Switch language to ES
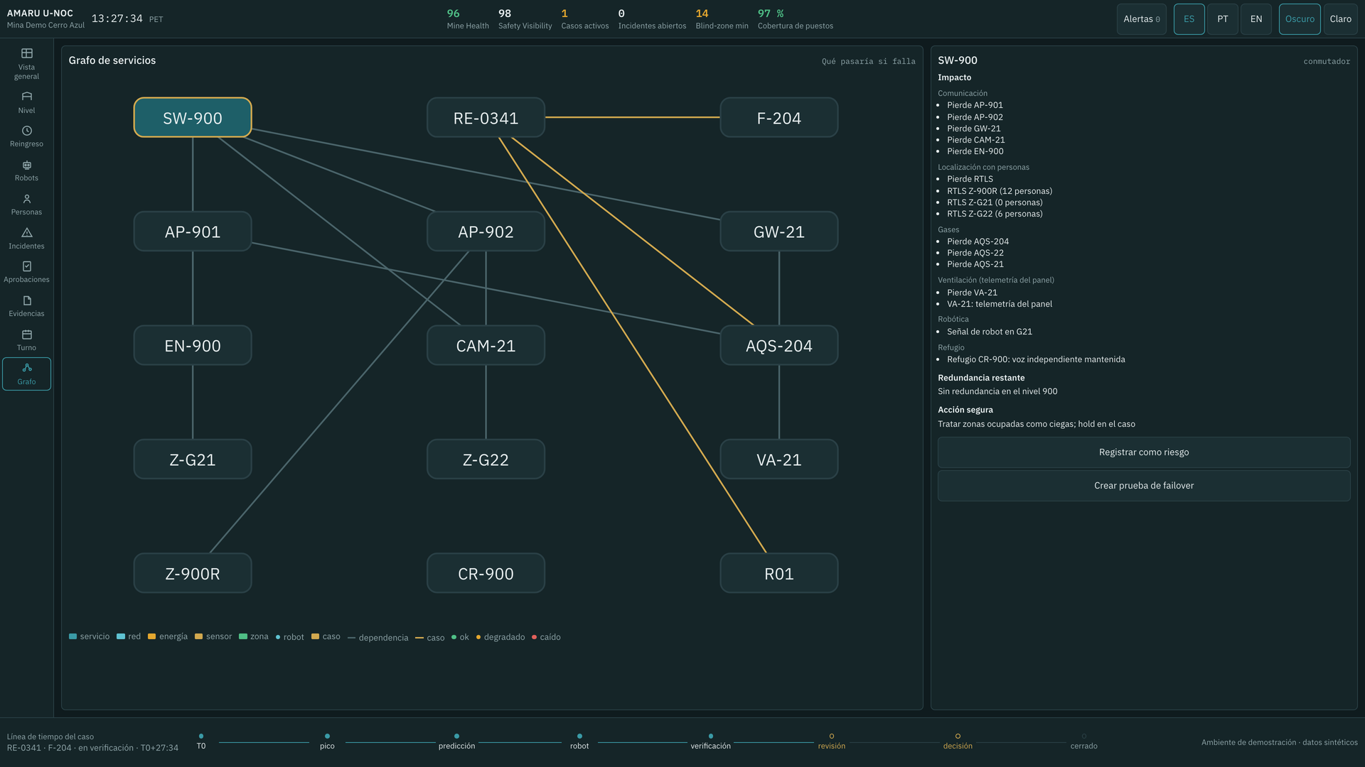The height and width of the screenshot is (767, 1365). click(1189, 19)
